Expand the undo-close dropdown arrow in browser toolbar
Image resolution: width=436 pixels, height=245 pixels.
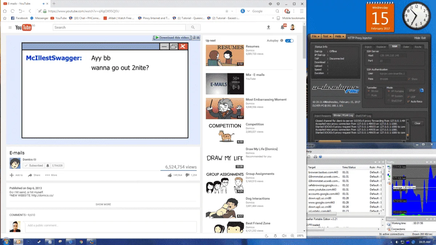pyautogui.click(x=24, y=11)
